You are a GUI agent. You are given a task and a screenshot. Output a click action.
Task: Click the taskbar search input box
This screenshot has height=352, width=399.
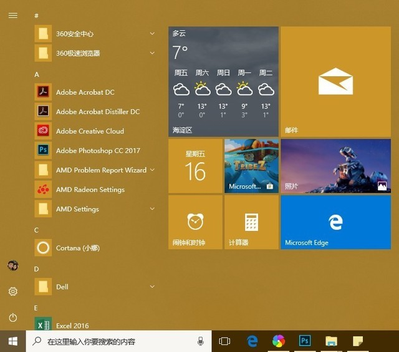(x=118, y=341)
